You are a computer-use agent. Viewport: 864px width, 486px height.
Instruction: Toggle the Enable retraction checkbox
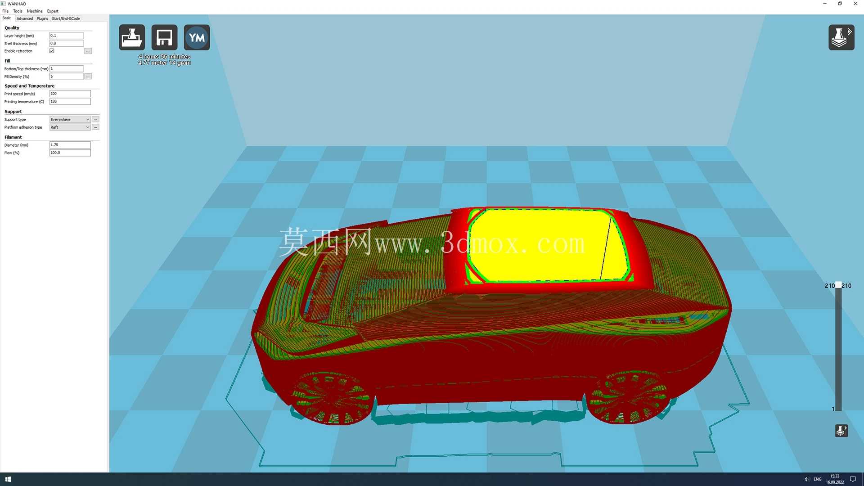(x=52, y=51)
